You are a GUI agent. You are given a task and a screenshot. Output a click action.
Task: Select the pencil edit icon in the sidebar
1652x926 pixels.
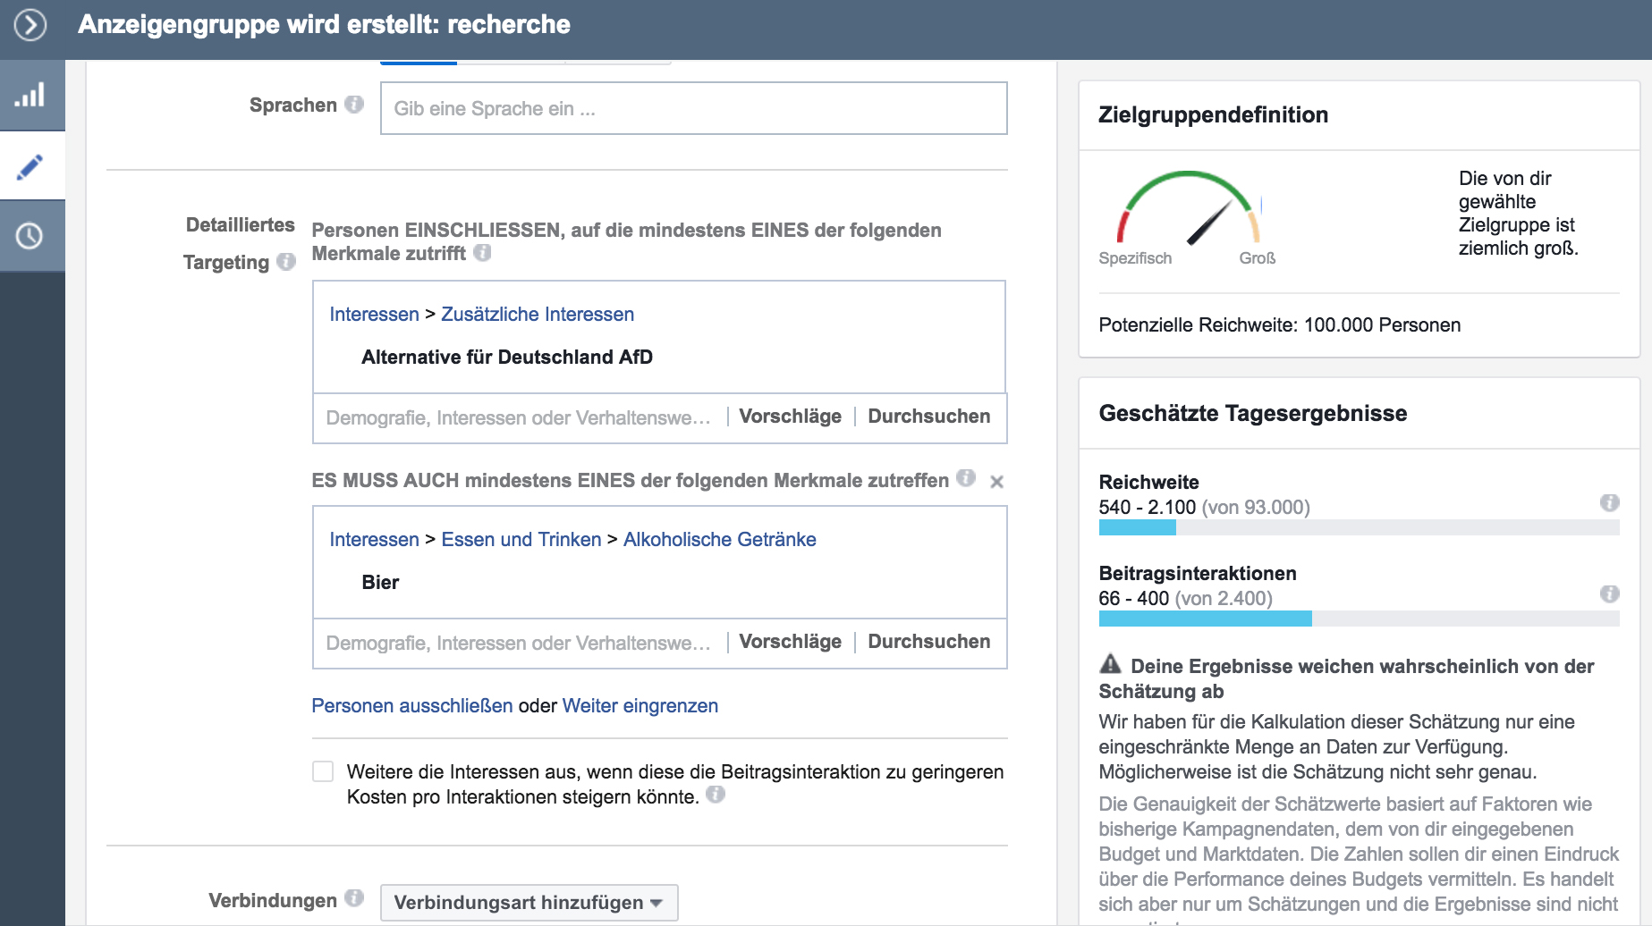click(31, 166)
